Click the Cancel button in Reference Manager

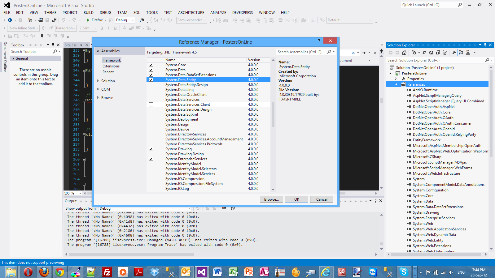click(x=322, y=199)
